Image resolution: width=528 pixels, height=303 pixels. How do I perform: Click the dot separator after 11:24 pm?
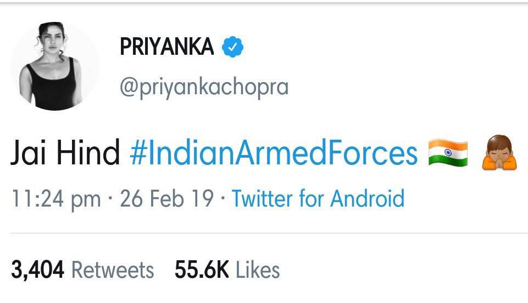110,198
